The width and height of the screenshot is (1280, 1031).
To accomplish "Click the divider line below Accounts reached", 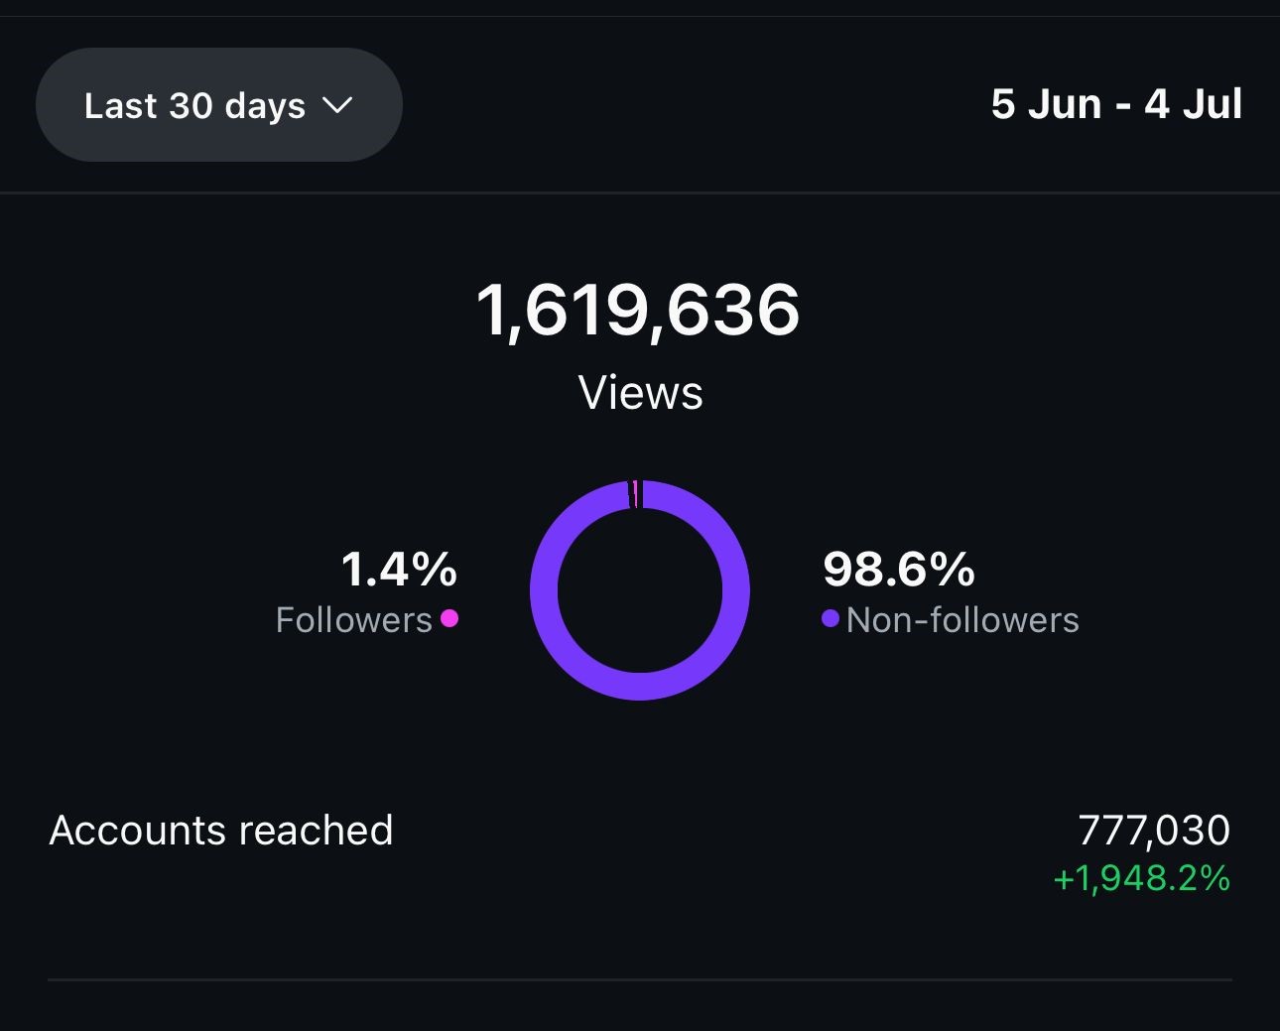I will [x=640, y=980].
